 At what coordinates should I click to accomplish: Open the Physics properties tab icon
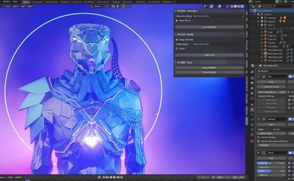(x=252, y=120)
